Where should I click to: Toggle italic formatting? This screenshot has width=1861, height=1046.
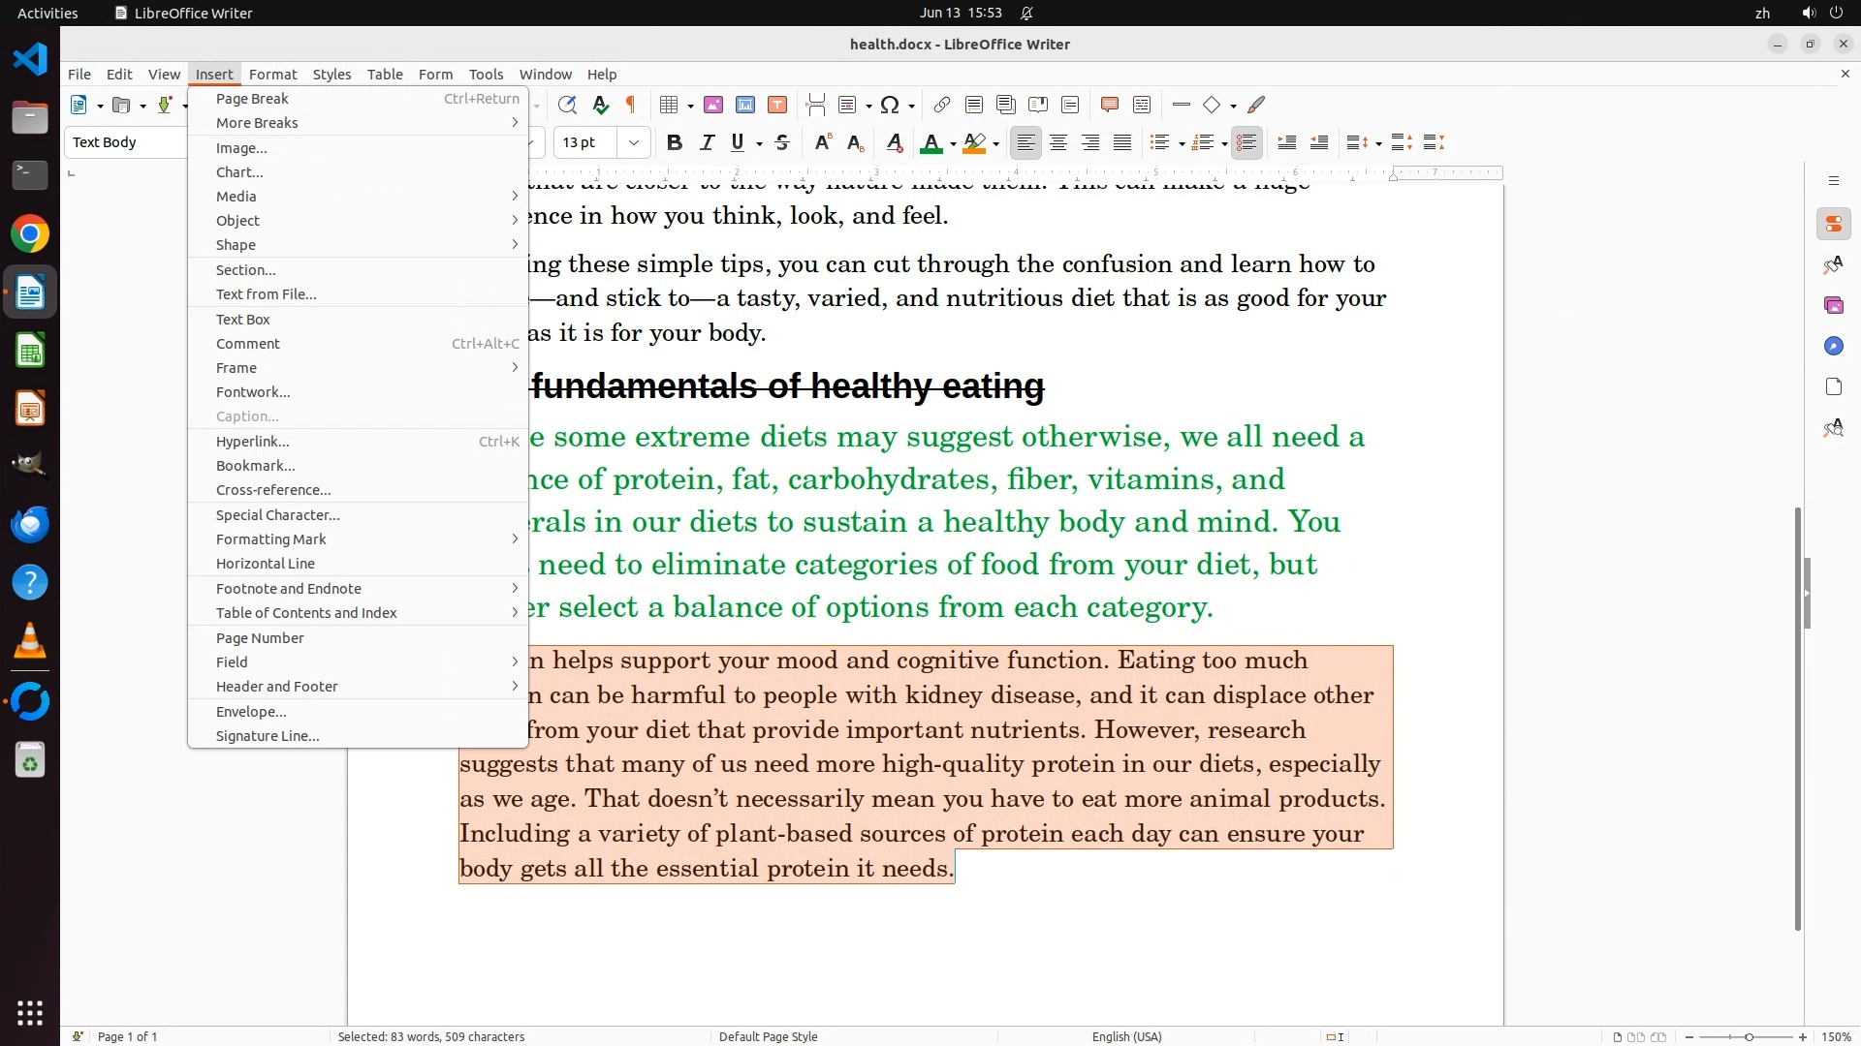click(x=707, y=143)
